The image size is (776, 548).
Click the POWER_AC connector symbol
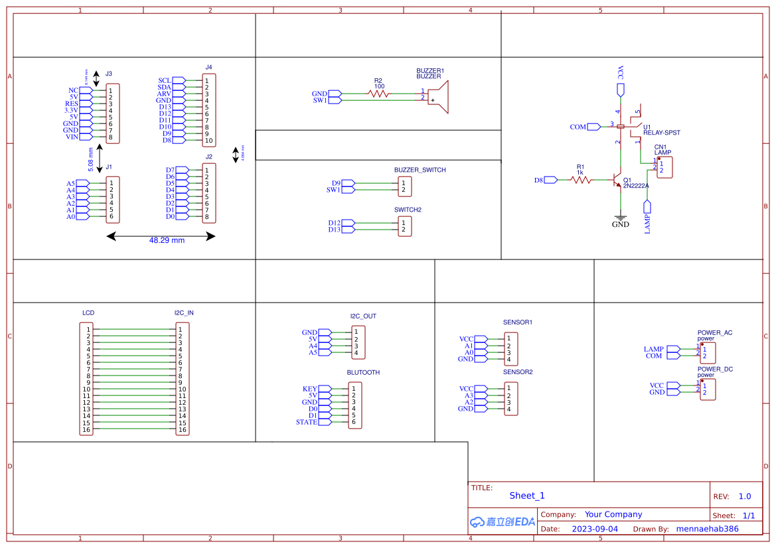pyautogui.click(x=708, y=353)
